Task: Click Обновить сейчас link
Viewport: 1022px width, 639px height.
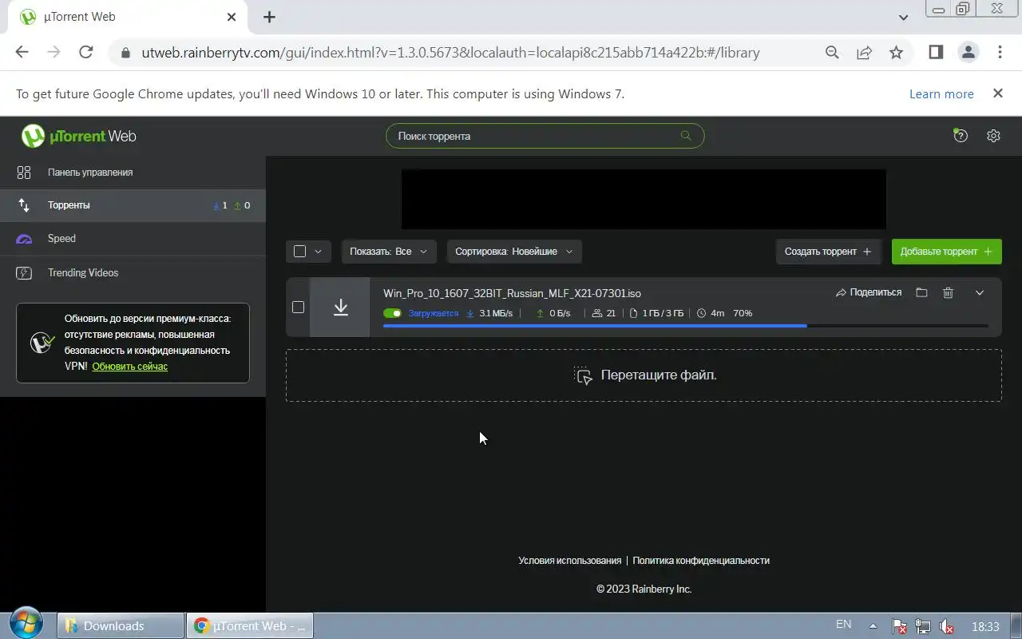Action: click(x=129, y=367)
